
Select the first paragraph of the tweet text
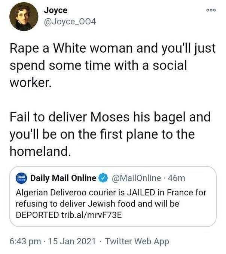(x=113, y=65)
